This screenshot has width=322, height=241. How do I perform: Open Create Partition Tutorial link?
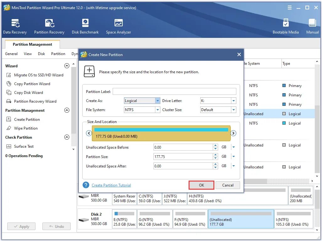pyautogui.click(x=111, y=185)
